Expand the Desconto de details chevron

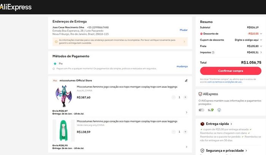260,34
